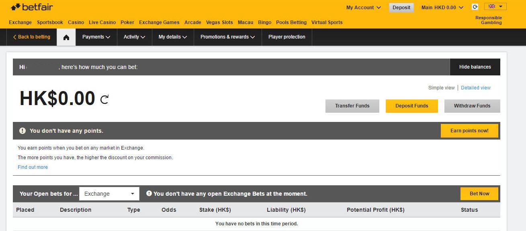Click Back to betting
This screenshot has height=231, width=526.
pos(32,37)
